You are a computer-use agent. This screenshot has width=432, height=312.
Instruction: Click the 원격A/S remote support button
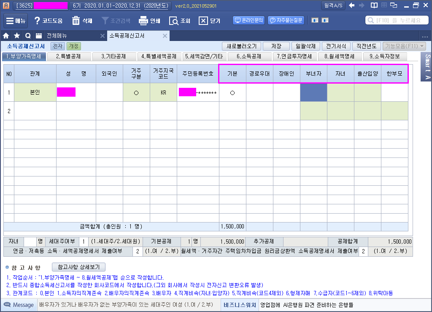click(333, 5)
